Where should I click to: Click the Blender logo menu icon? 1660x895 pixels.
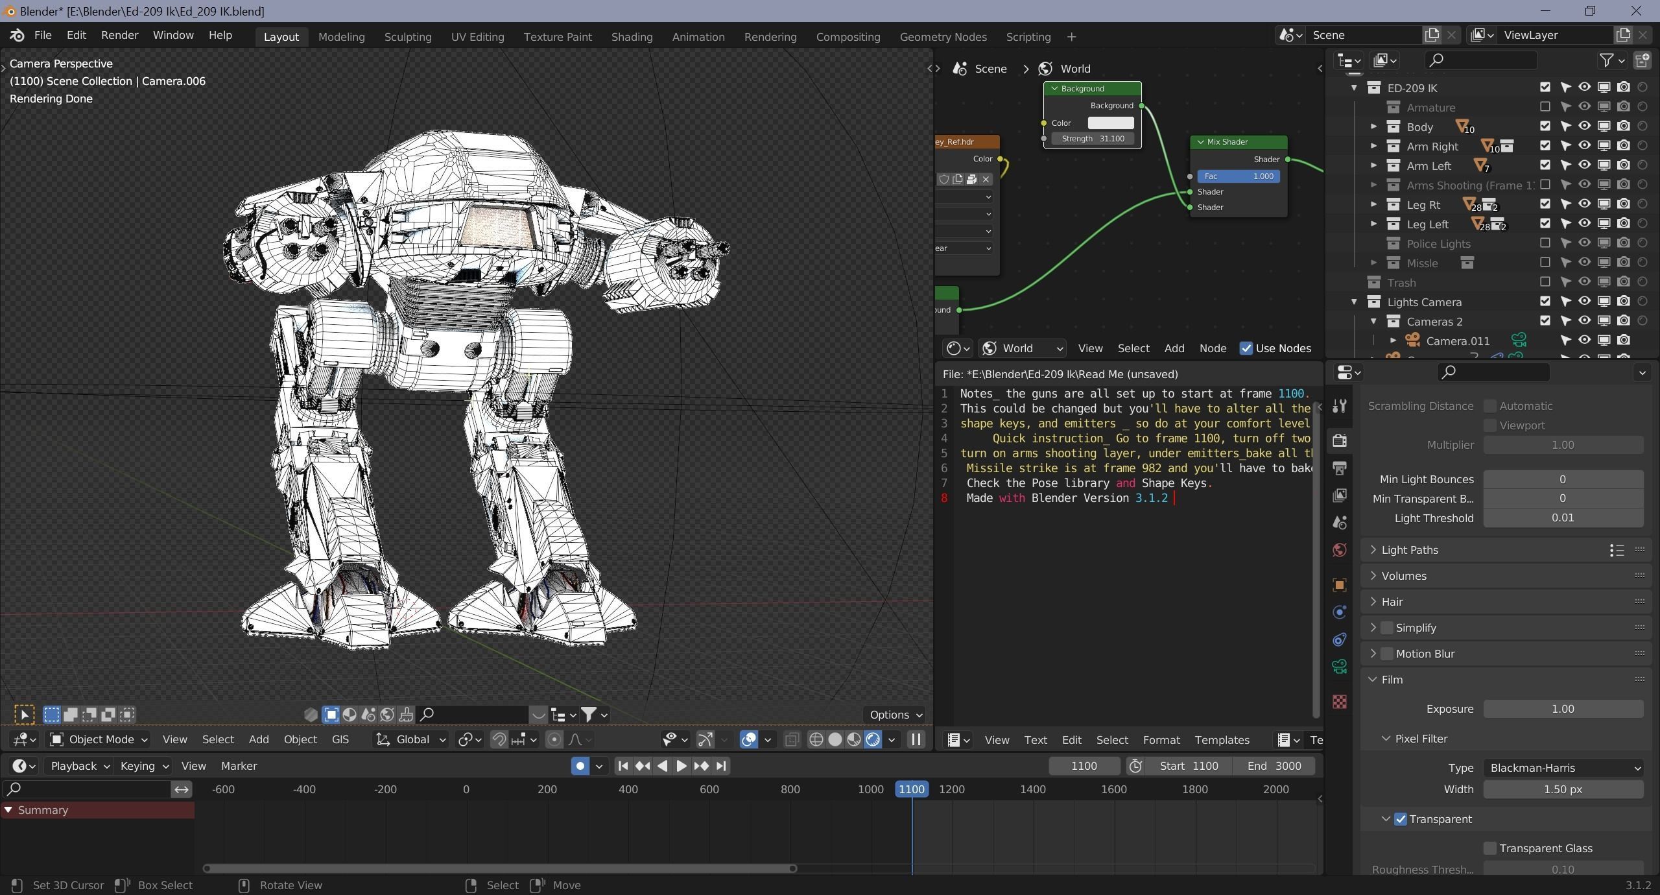pyautogui.click(x=18, y=35)
